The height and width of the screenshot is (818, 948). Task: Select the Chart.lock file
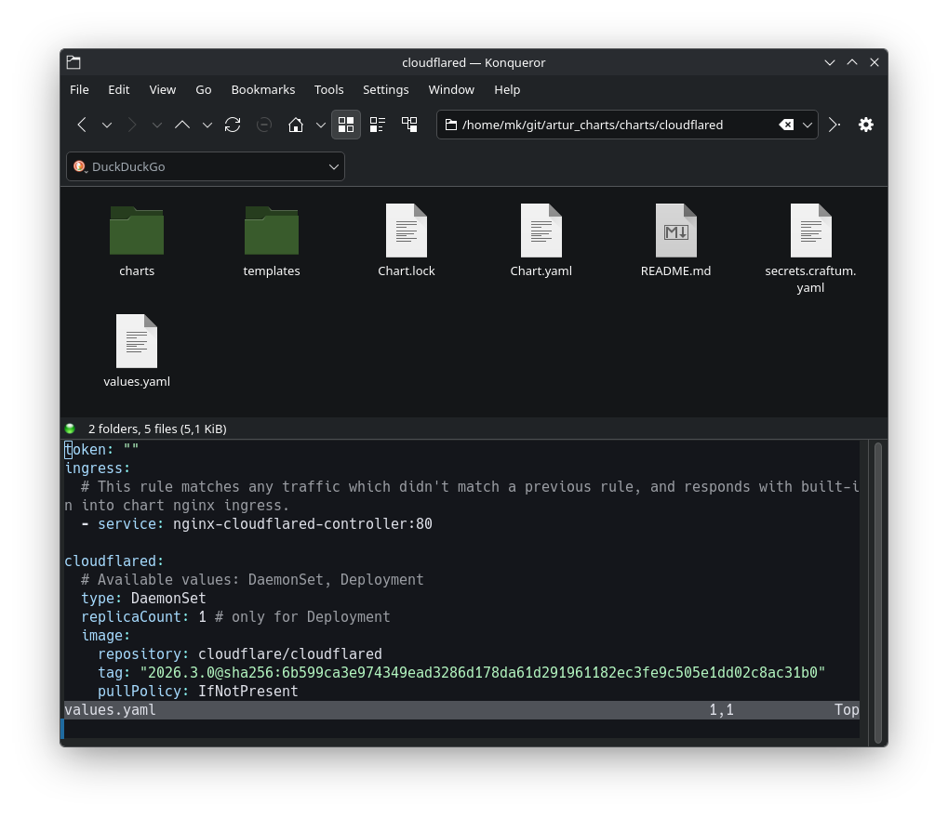coord(407,241)
